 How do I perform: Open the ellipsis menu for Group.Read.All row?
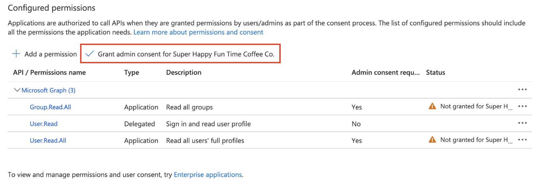pyautogui.click(x=522, y=106)
